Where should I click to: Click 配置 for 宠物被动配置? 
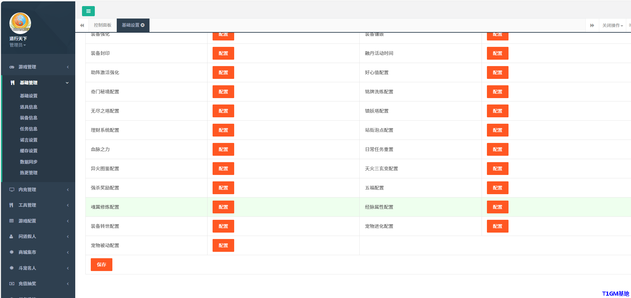[223, 245]
